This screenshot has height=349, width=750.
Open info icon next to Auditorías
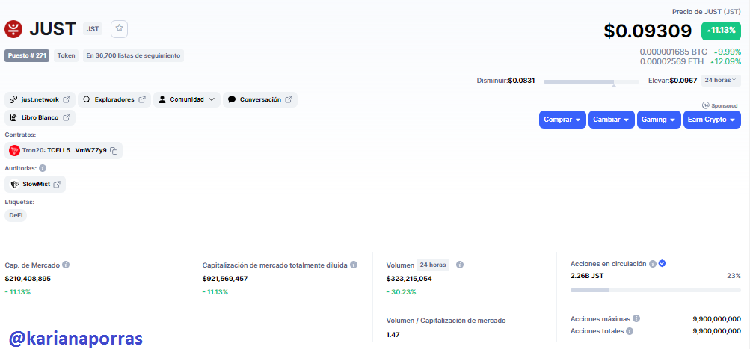coord(43,168)
